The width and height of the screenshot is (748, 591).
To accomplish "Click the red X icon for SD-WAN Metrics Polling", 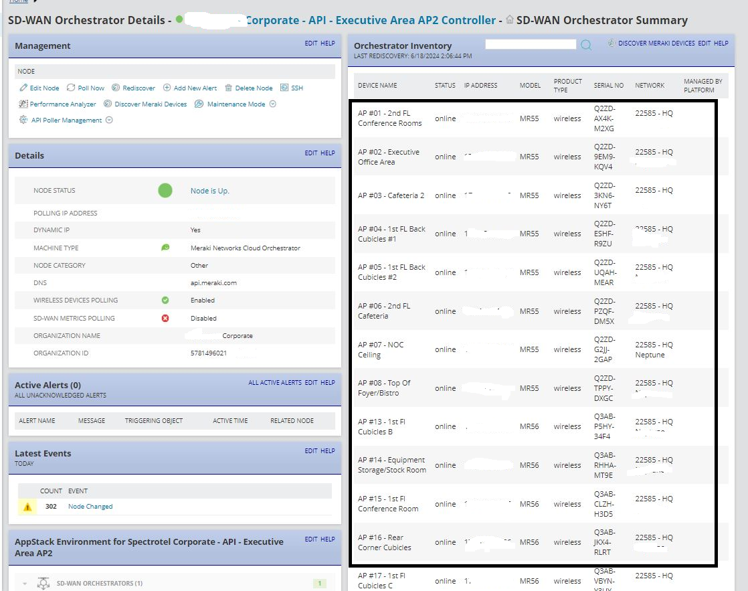I will (x=165, y=319).
